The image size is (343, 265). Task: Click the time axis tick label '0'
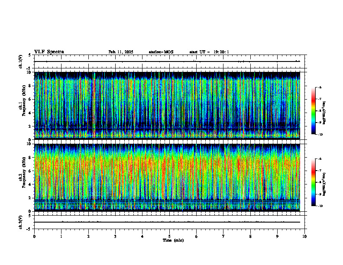point(34,236)
